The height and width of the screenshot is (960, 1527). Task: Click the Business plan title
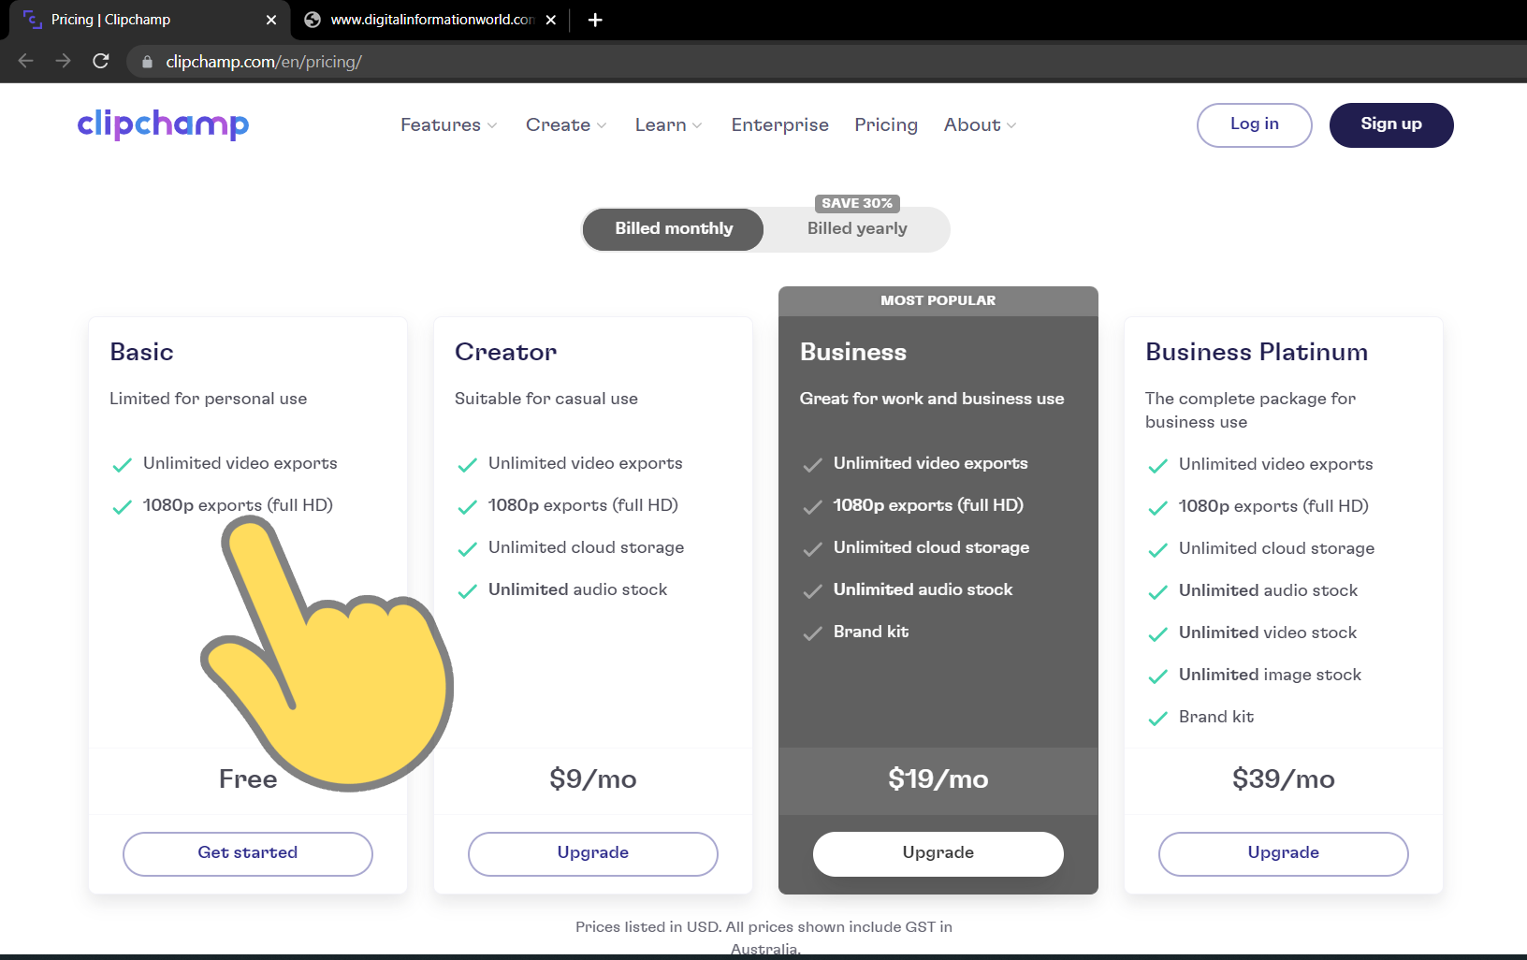click(x=853, y=352)
